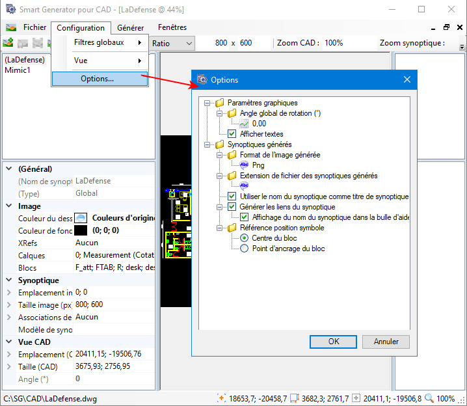Screen dimensions: 467x406
Task: Open the Générer menu
Action: point(131,28)
